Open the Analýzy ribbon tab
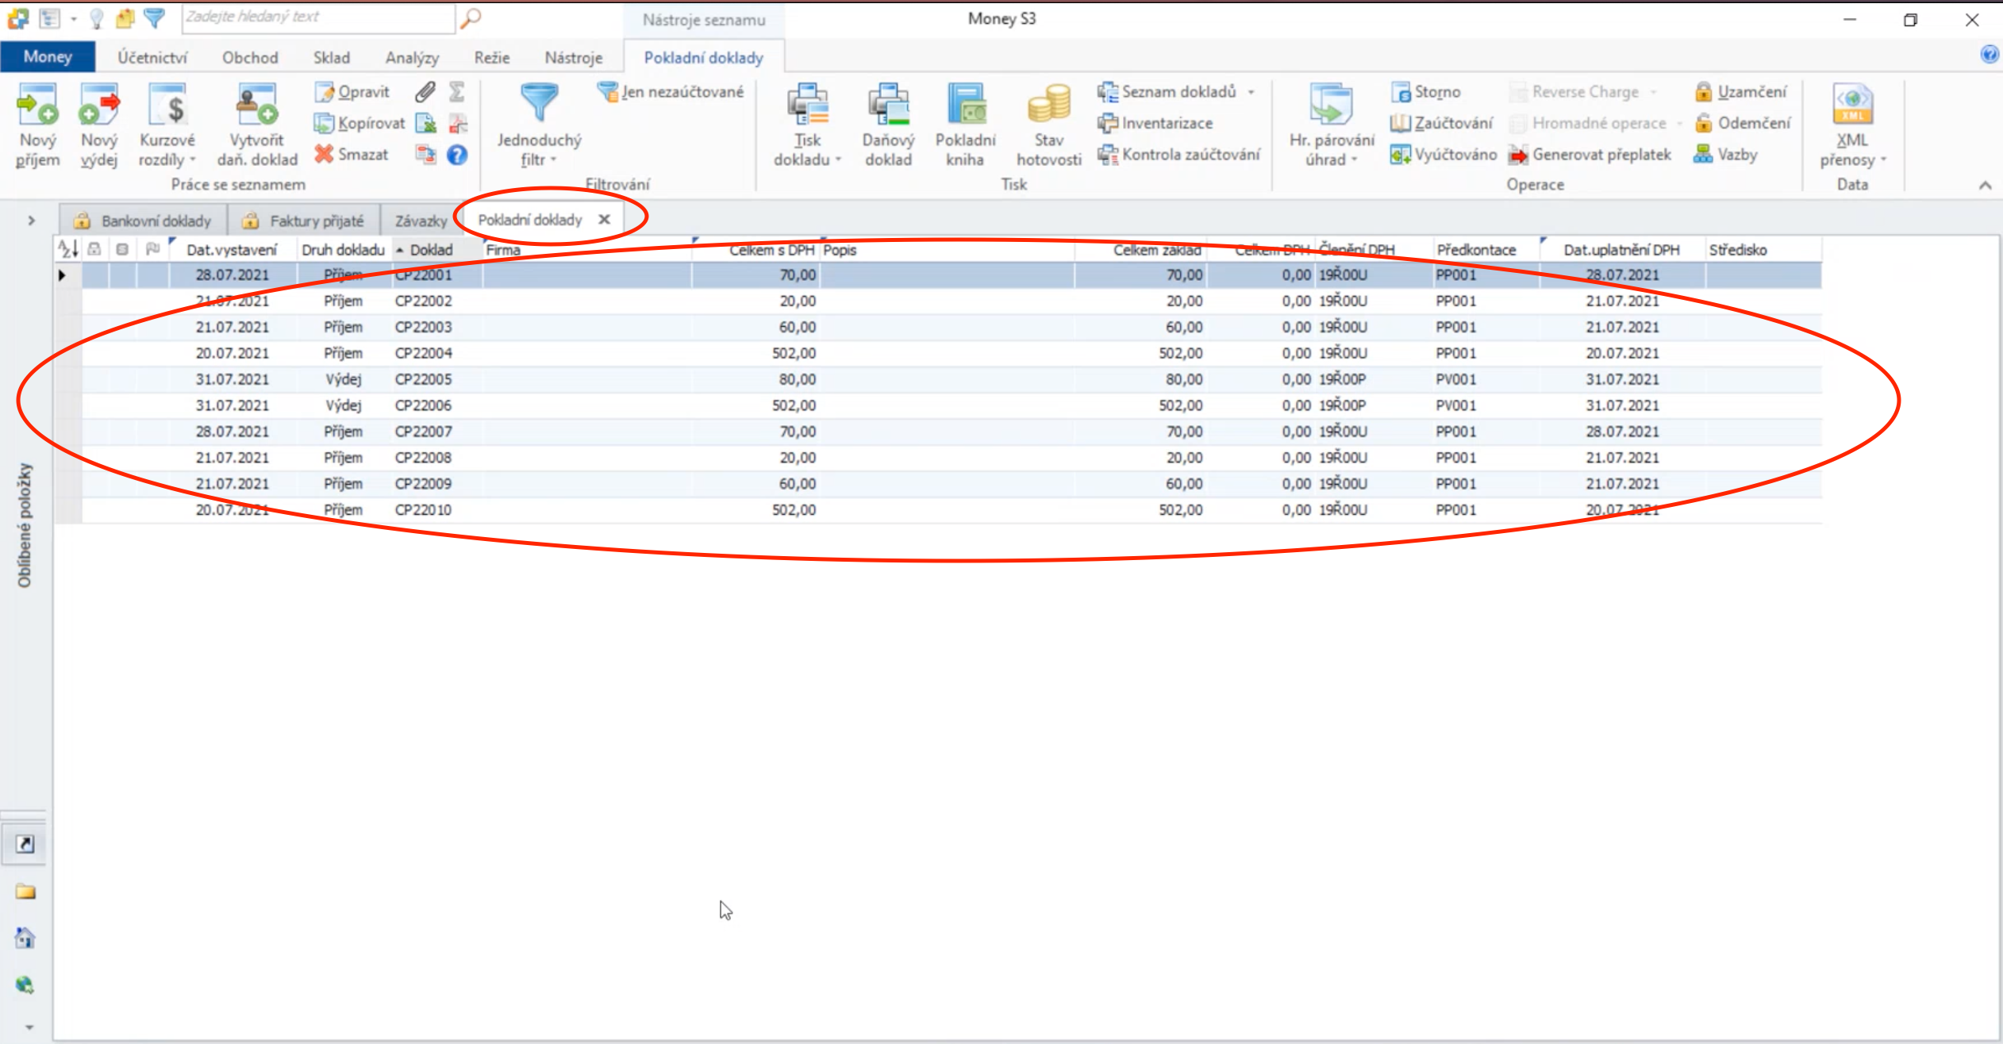This screenshot has width=2003, height=1044. (412, 57)
